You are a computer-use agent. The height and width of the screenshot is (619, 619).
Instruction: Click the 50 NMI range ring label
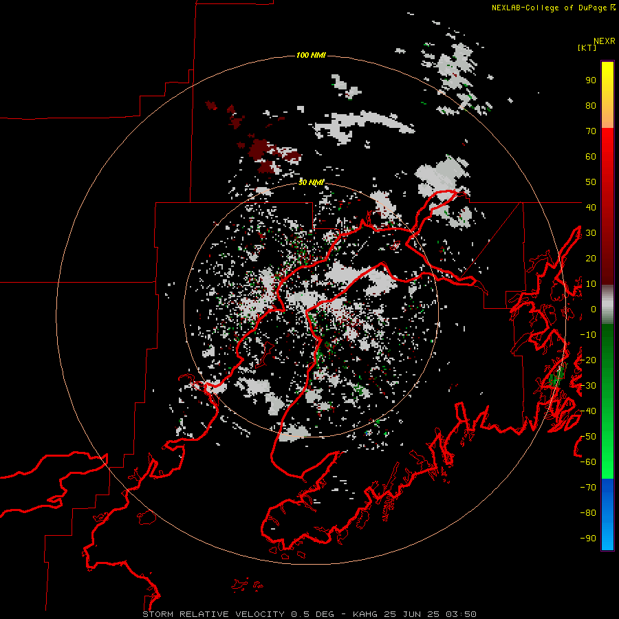(311, 182)
